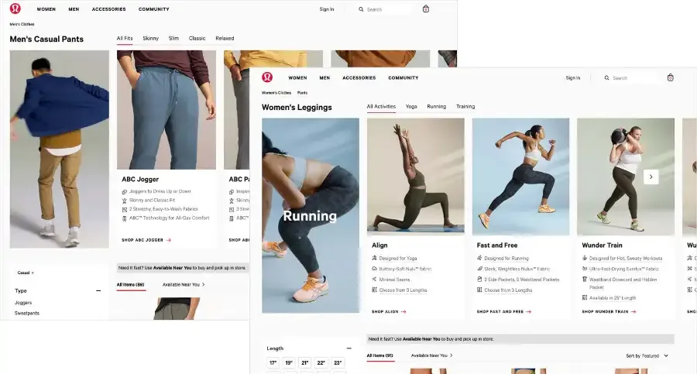Toggle the 19" length filter
The height and width of the screenshot is (374, 697).
tap(289, 363)
